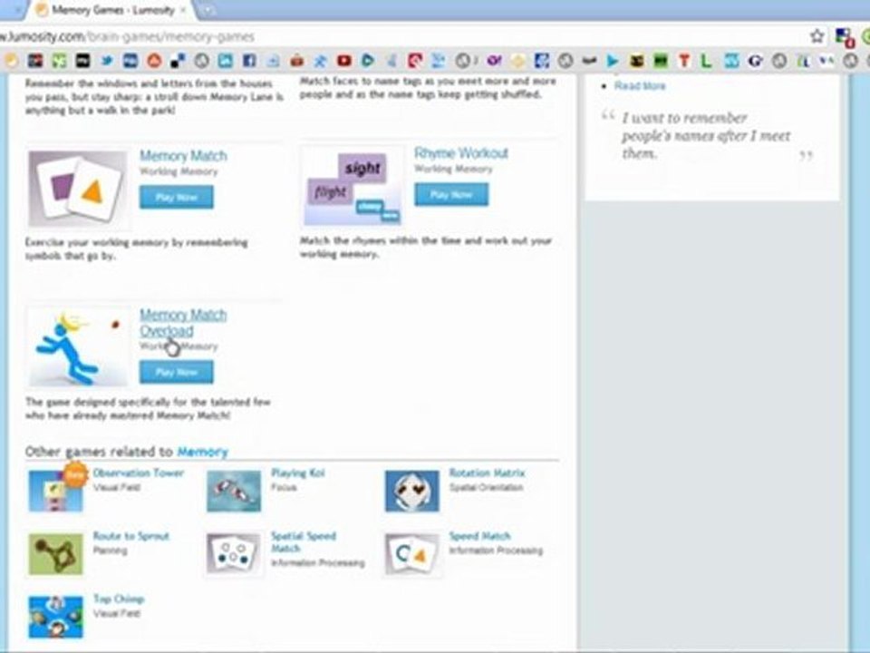Open the Playing Koi game thumbnail
870x653 pixels.
pyautogui.click(x=234, y=491)
